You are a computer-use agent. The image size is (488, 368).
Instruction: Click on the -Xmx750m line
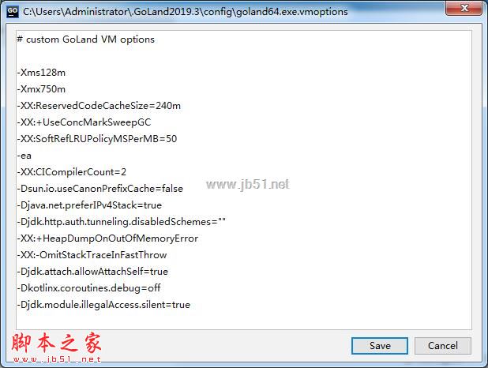[x=41, y=89]
